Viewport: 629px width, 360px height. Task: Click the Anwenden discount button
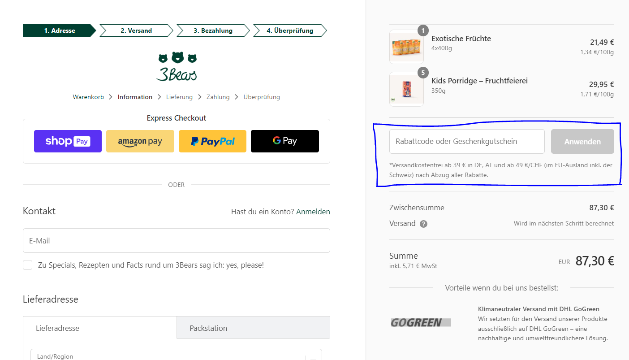[x=582, y=142]
